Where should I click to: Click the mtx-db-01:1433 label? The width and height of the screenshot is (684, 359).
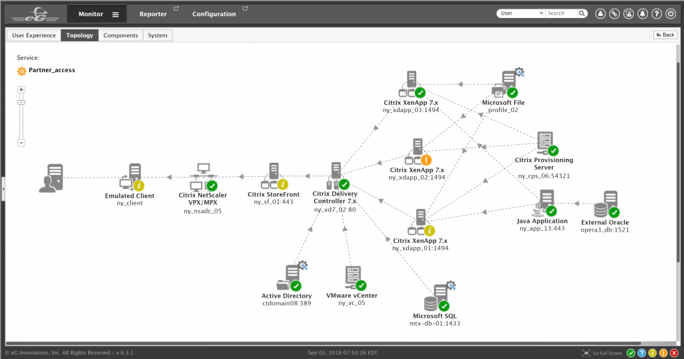tap(434, 324)
